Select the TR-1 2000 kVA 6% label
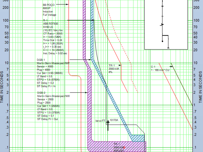 (114, 69)
